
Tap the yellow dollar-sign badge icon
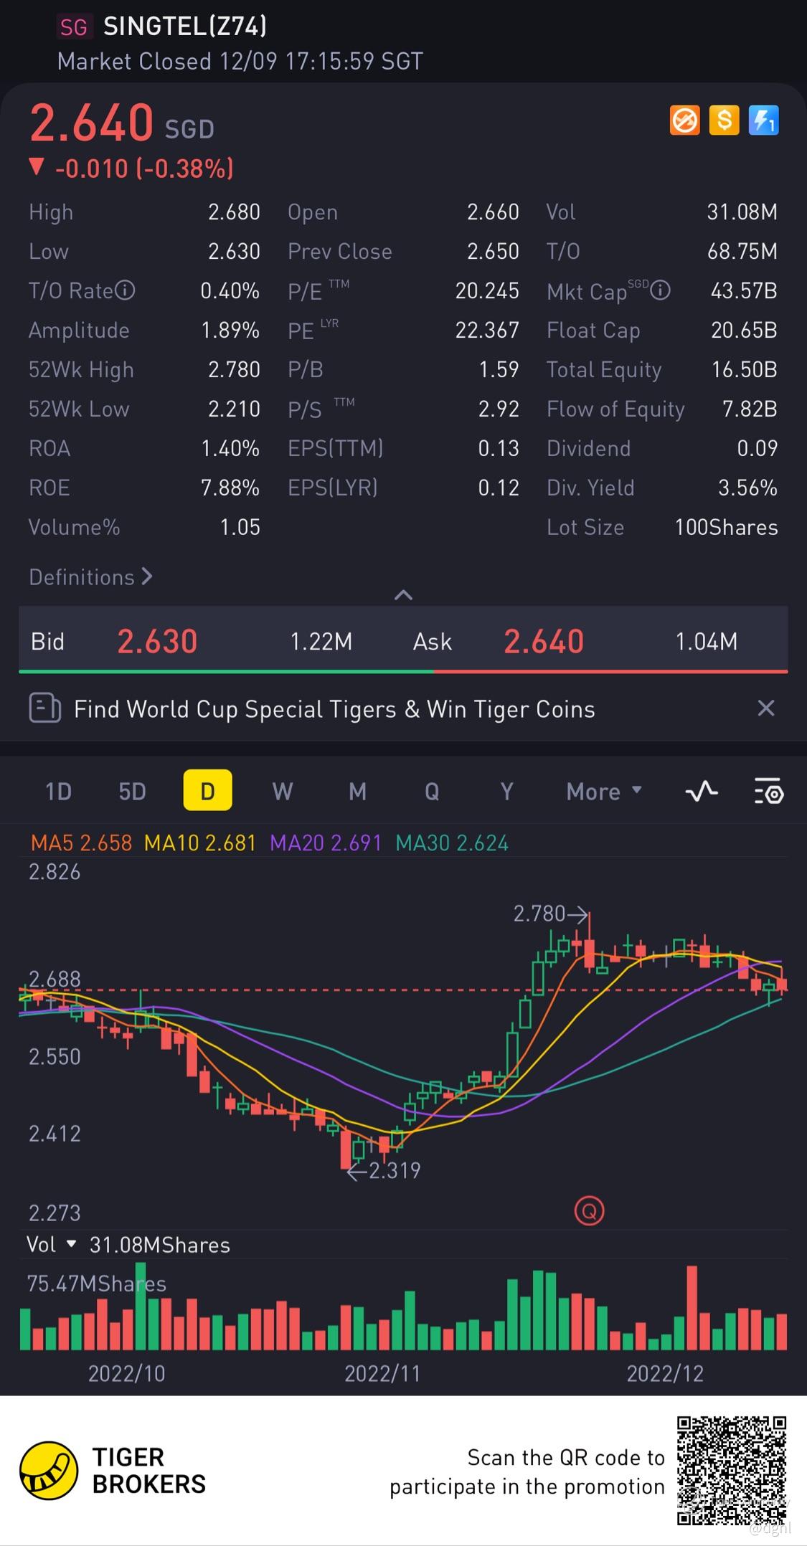coord(724,120)
